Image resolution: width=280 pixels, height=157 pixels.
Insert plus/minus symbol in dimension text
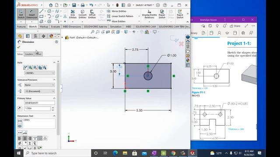[30, 143]
